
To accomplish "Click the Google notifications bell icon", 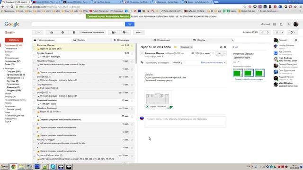I will click(281, 24).
